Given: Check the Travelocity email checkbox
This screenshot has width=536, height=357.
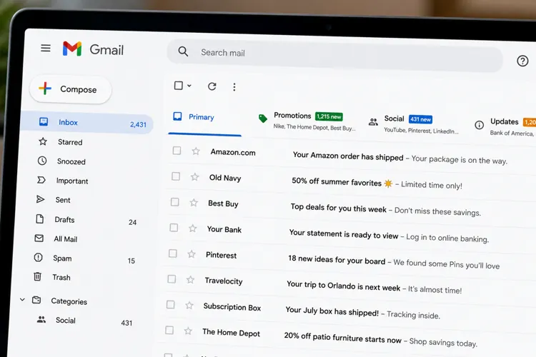Looking at the screenshot, I should (x=172, y=279).
